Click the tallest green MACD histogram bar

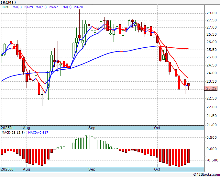tap(89, 142)
